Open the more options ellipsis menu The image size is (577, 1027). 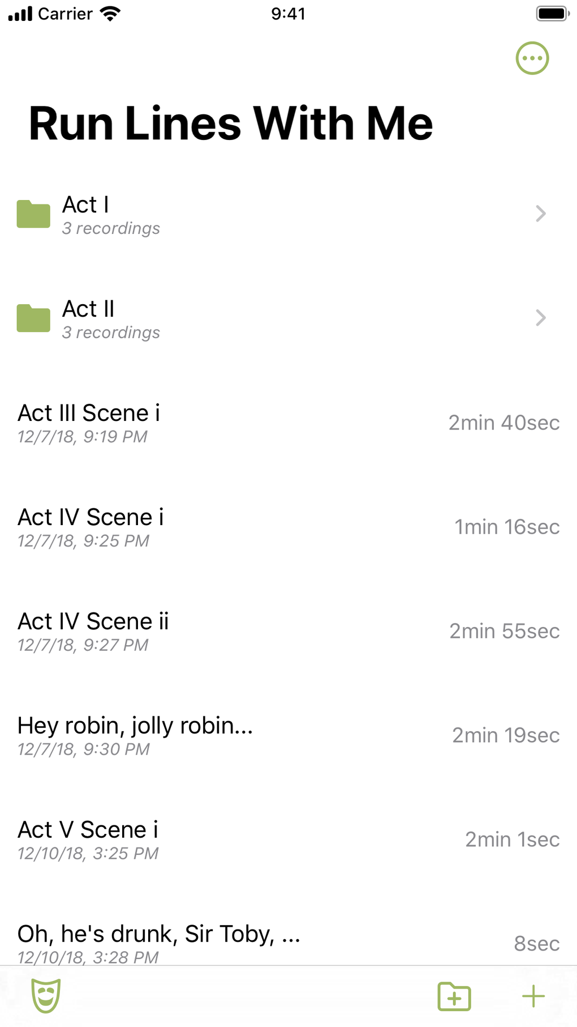[x=532, y=58]
